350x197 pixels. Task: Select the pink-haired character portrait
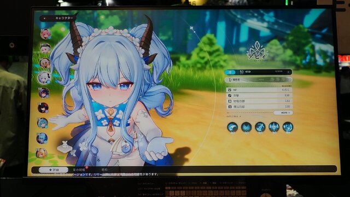point(46,34)
